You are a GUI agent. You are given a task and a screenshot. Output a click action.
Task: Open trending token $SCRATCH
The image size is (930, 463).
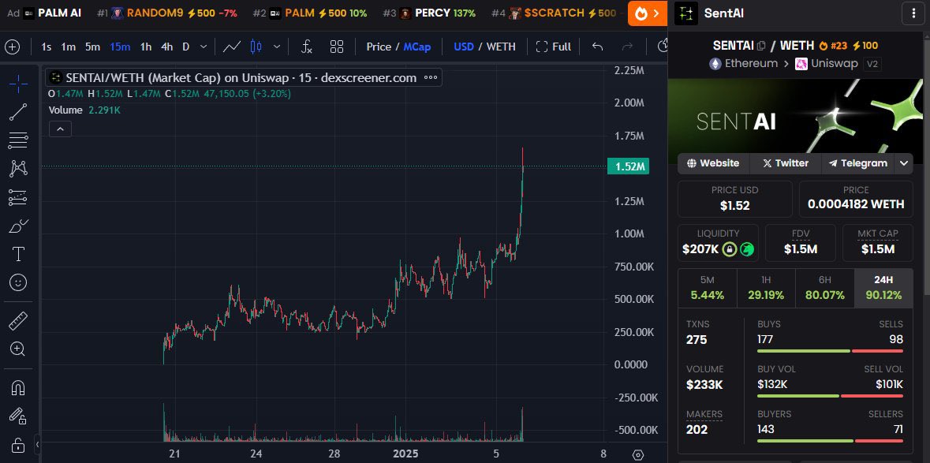(x=558, y=13)
